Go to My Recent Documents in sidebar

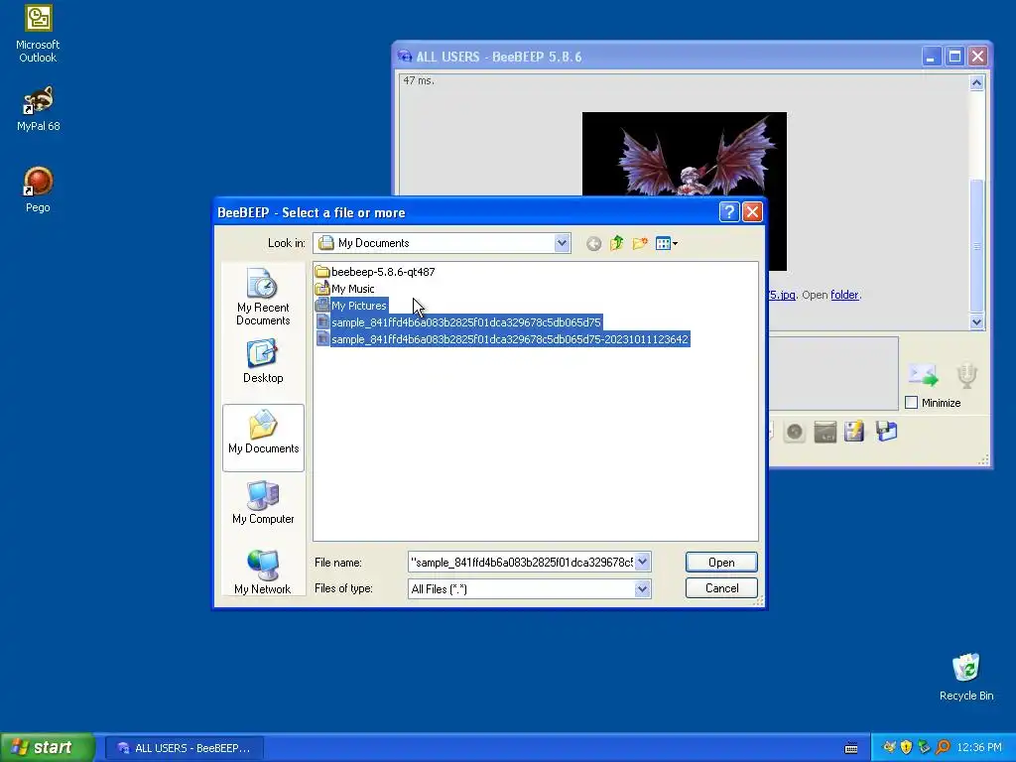point(262,298)
